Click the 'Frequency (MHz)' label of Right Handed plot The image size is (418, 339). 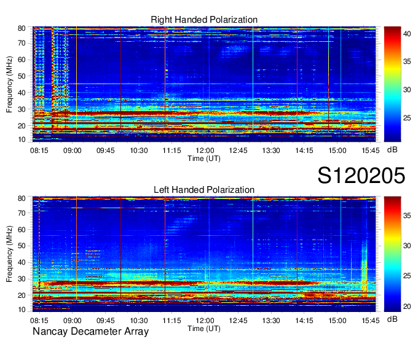9,84
